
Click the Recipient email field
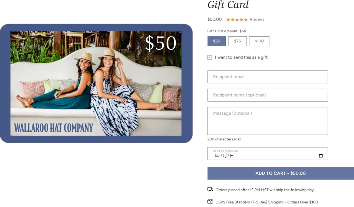267,77
